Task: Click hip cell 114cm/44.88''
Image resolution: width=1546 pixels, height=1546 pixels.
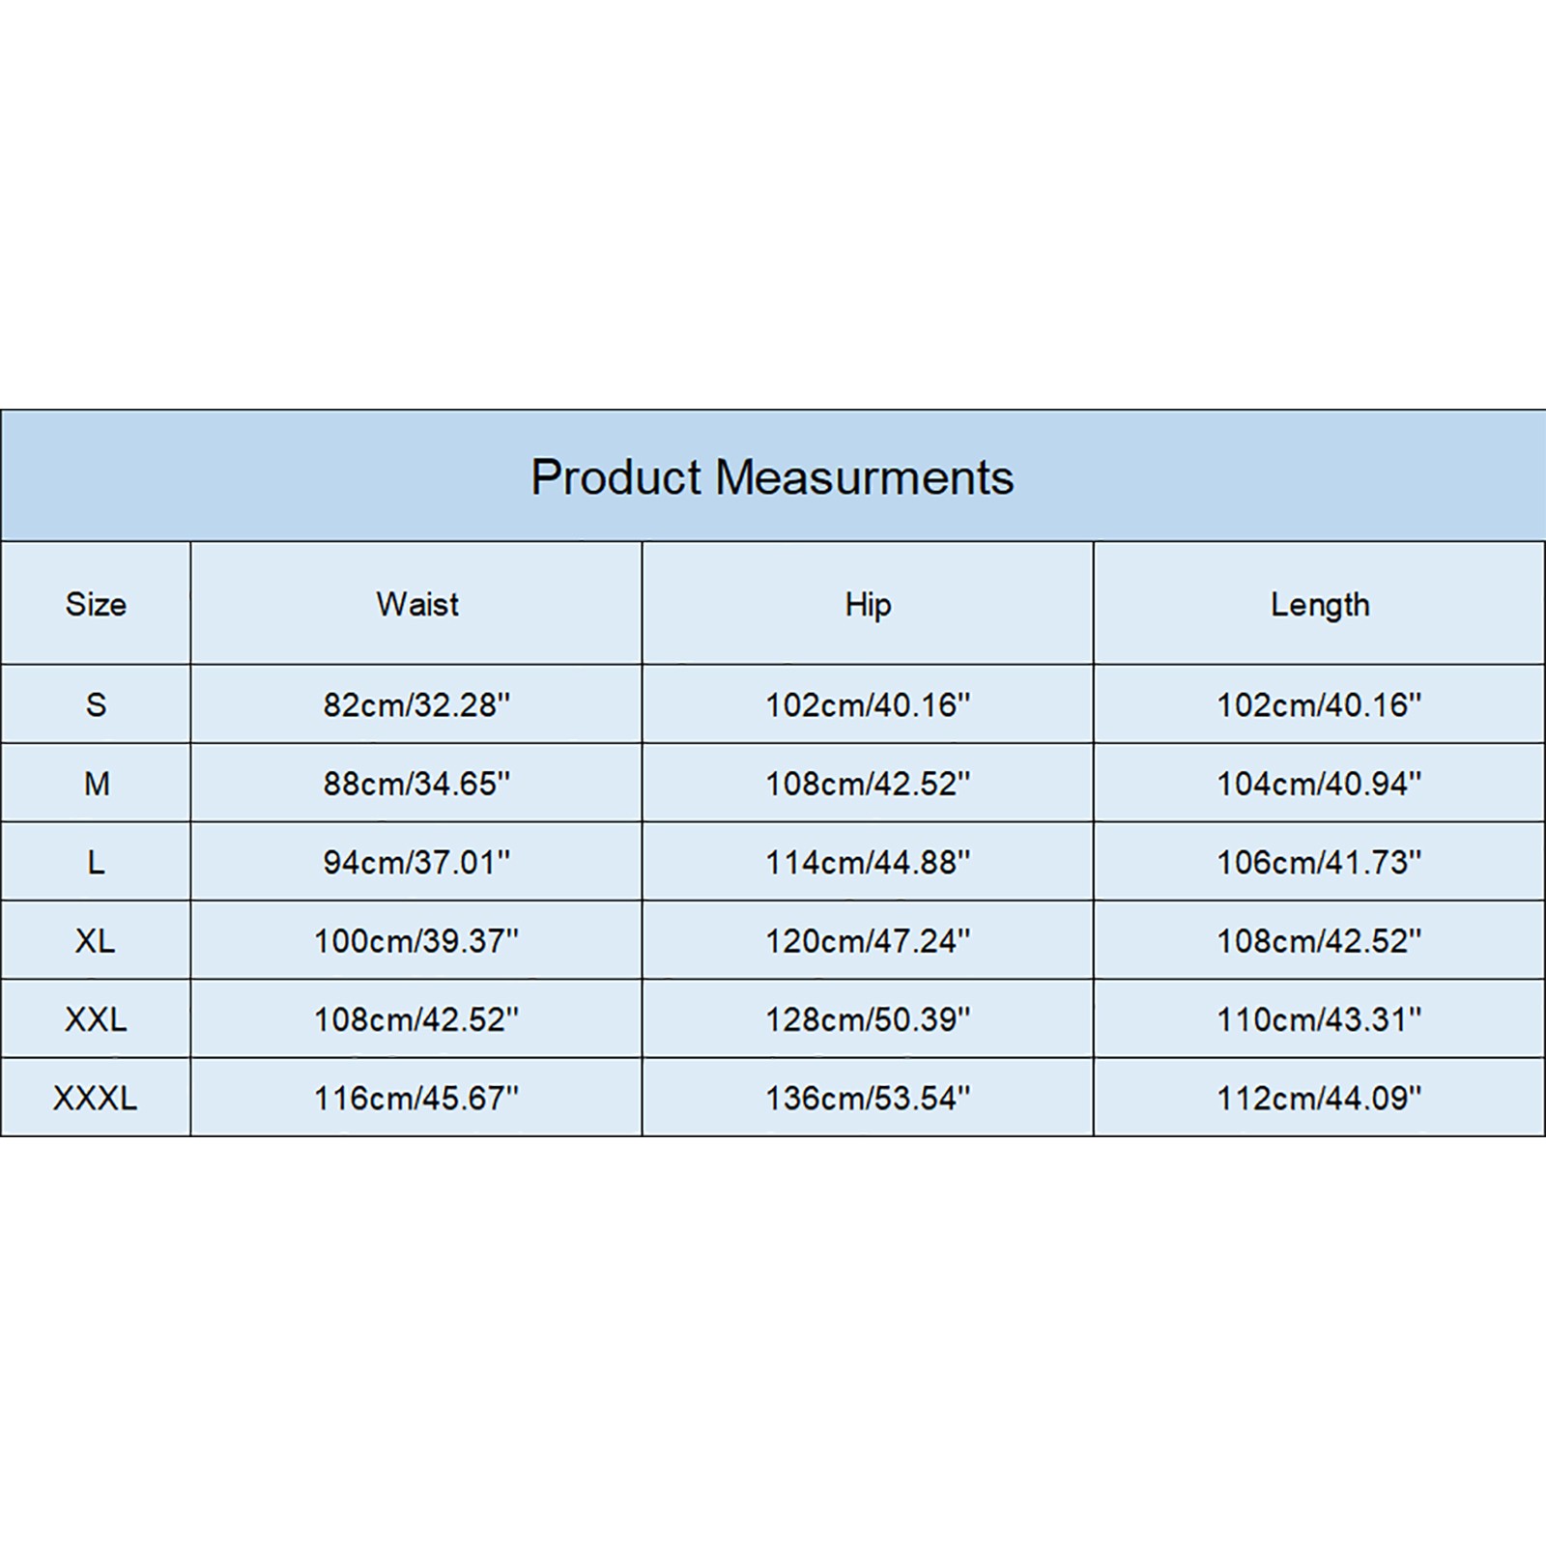Action: (x=868, y=862)
